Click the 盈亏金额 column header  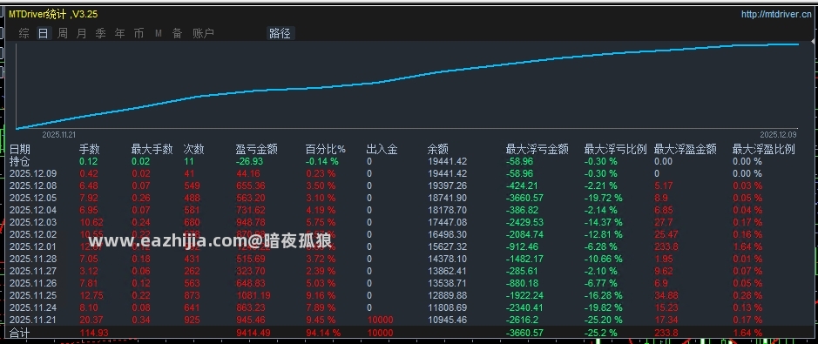(257, 150)
